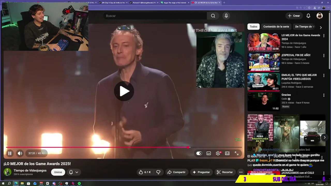Open a new browser tab with plus
The height and width of the screenshot is (186, 331).
tap(224, 3)
